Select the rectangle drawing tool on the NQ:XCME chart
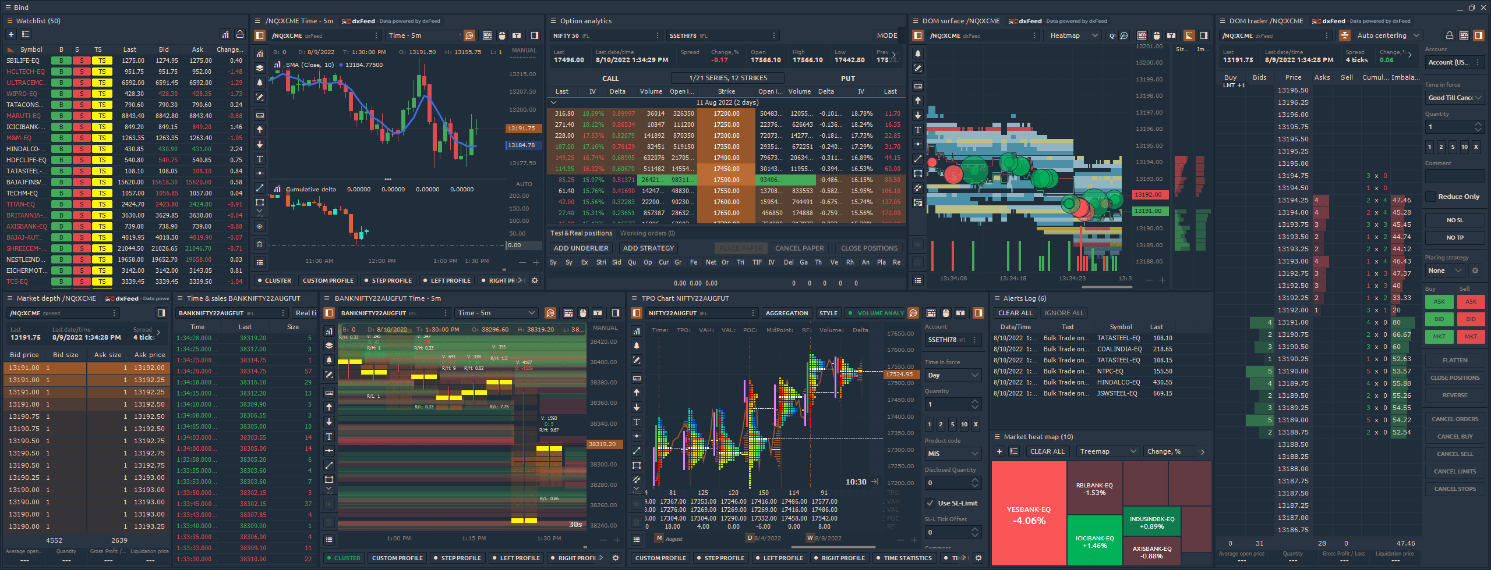 (x=260, y=202)
